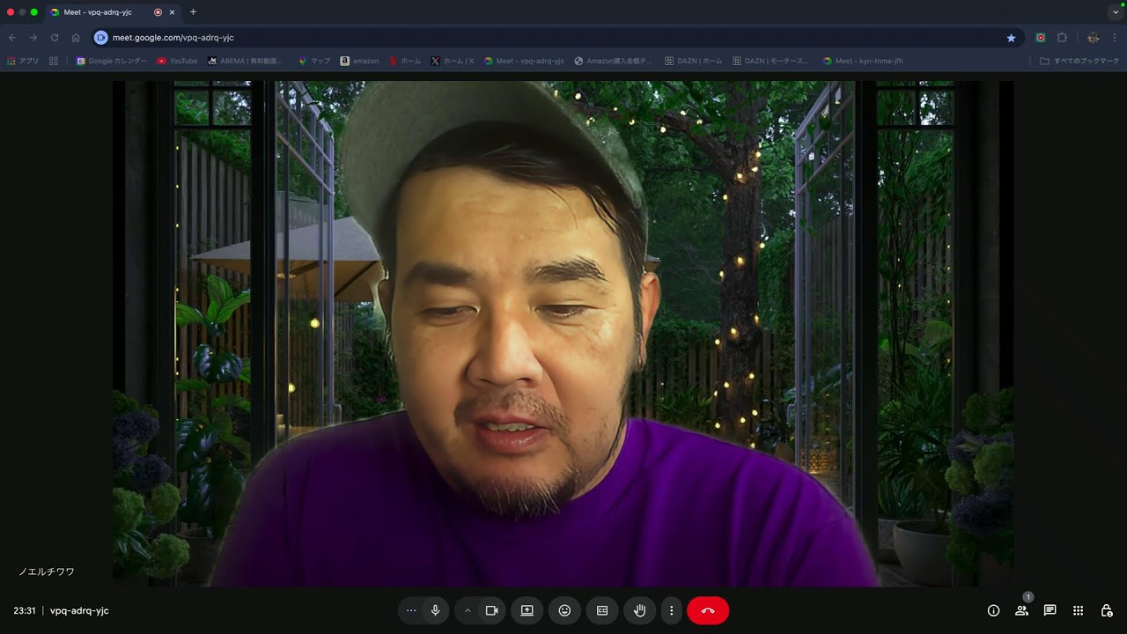The height and width of the screenshot is (634, 1127).
Task: Toggle closed captions
Action: (x=602, y=610)
